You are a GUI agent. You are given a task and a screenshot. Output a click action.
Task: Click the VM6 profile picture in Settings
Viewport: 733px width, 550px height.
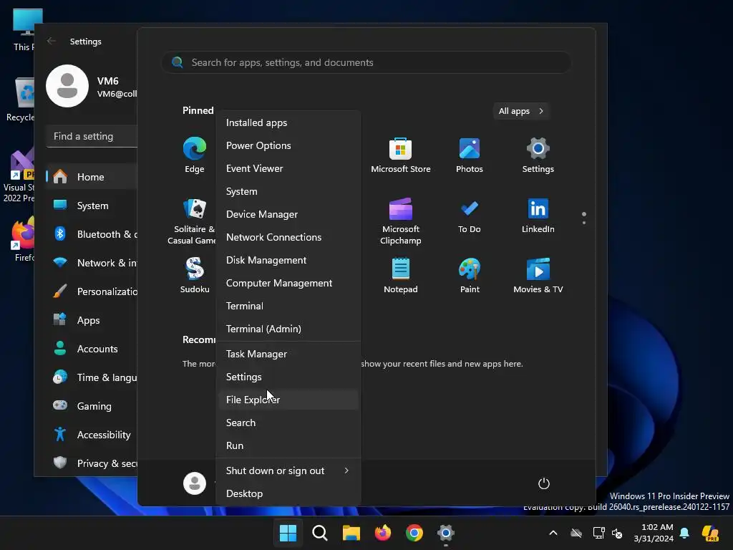point(67,86)
